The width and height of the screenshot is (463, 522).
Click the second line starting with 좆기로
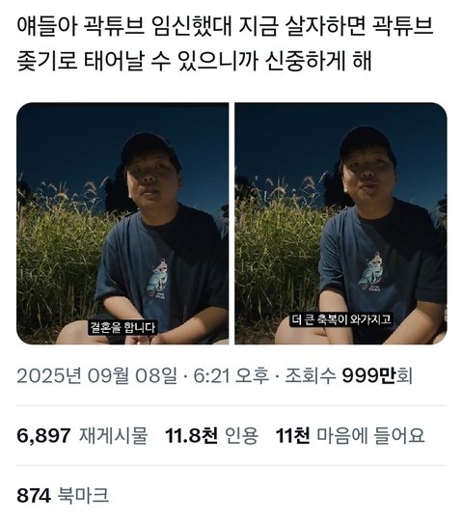coord(194,61)
